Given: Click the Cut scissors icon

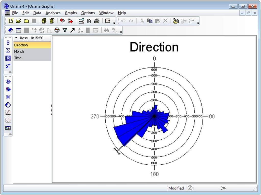Looking at the screenshot, I should pyautogui.click(x=142, y=21).
